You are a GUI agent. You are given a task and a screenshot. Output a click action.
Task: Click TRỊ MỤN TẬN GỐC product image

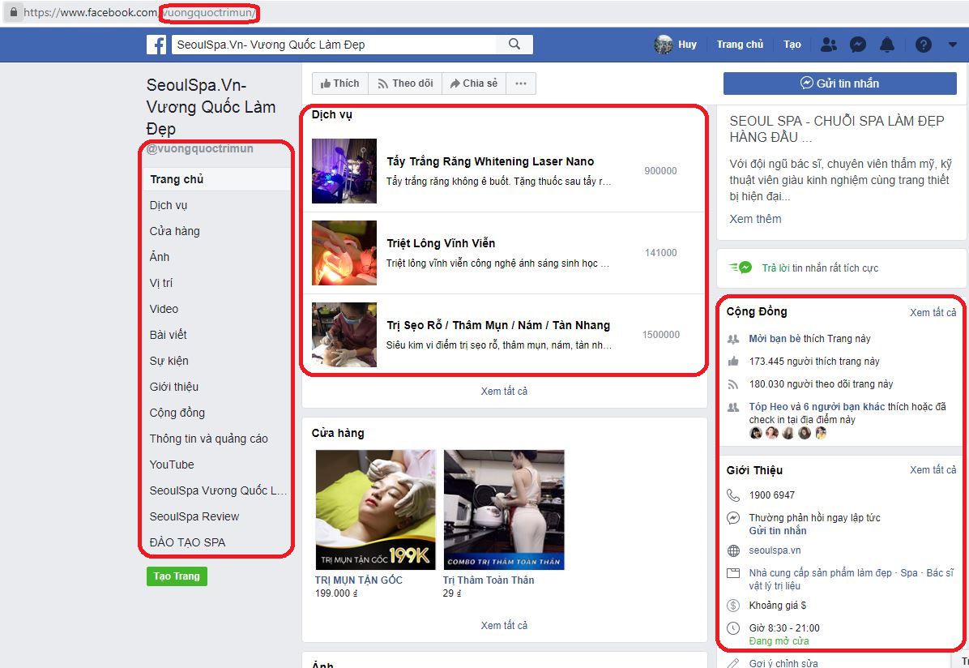coord(376,510)
